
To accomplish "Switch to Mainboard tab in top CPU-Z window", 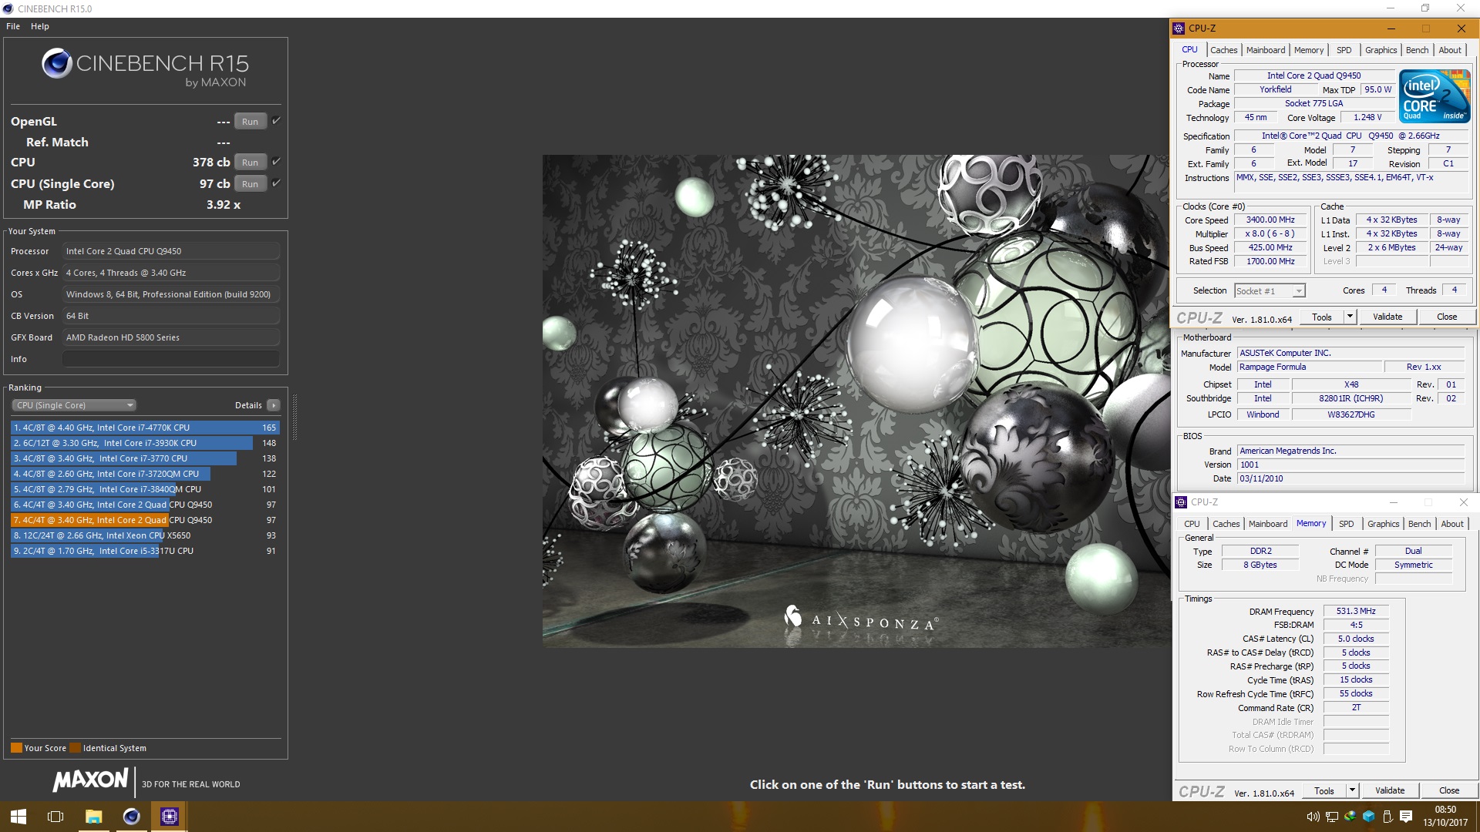I will 1266,50.
